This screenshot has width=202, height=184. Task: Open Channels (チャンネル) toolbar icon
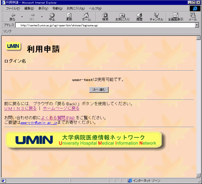click(x=156, y=15)
